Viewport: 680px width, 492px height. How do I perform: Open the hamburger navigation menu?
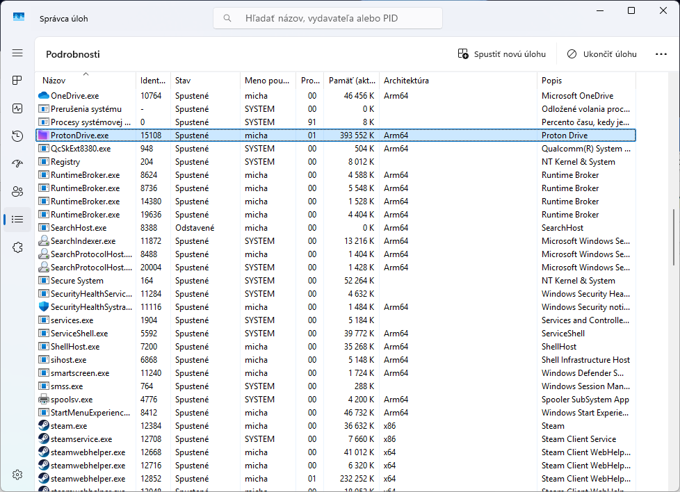click(17, 53)
